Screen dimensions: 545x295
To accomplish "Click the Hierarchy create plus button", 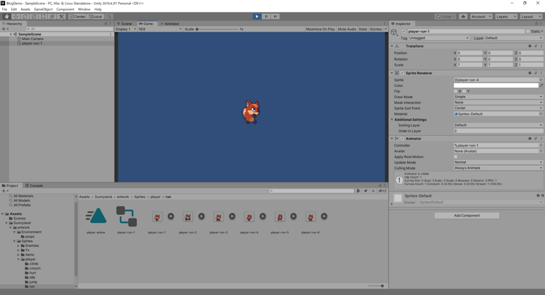I will coord(4,29).
